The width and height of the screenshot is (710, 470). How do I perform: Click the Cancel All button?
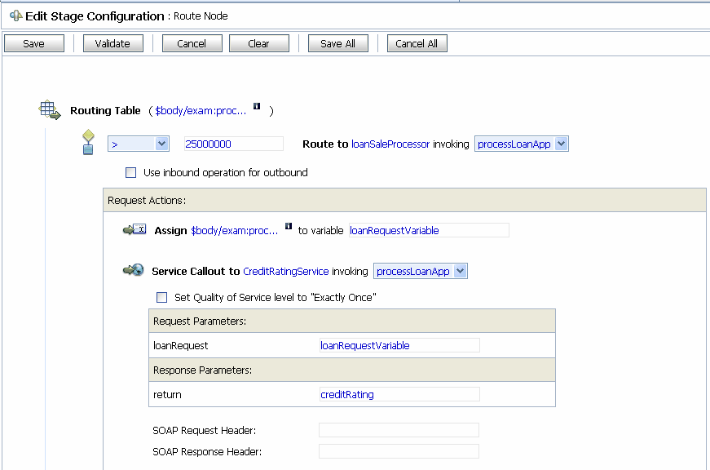point(417,43)
